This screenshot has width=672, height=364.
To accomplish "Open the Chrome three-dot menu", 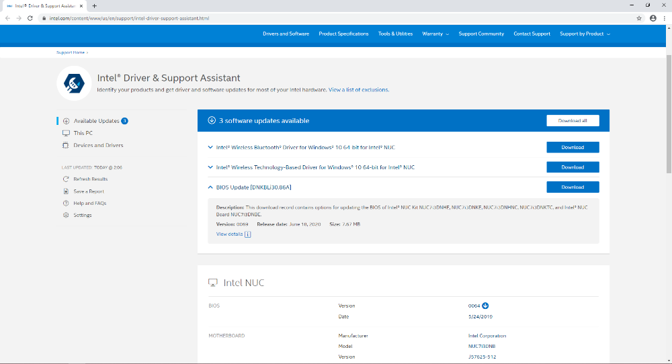I will [x=665, y=18].
